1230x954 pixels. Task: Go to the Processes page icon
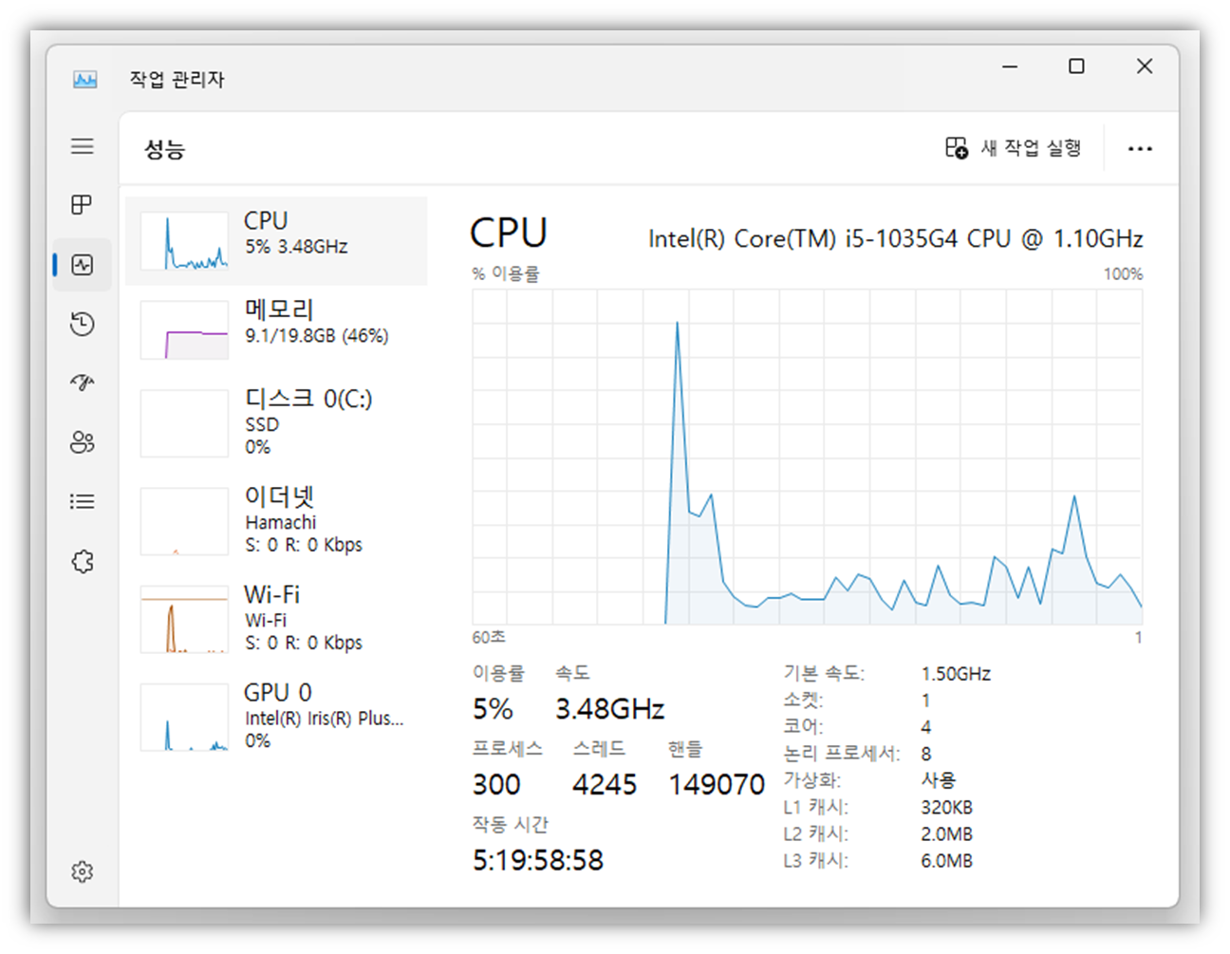83,205
